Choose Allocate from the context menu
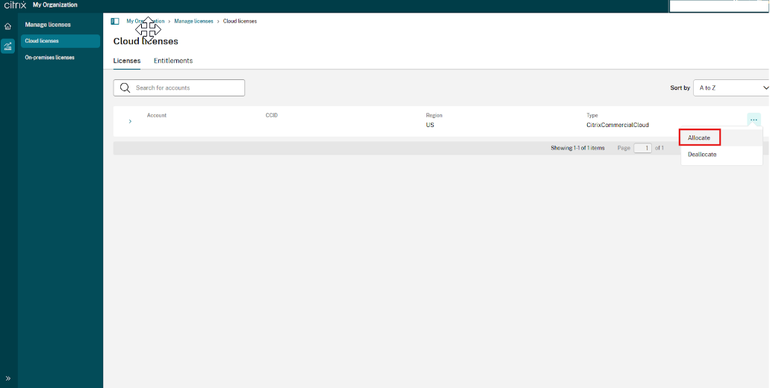Image resolution: width=770 pixels, height=388 pixels. [699, 138]
